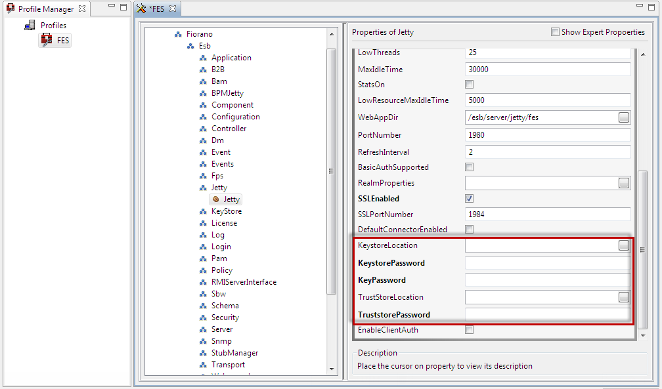Click the Jetty component ball icon
662x389 pixels.
(x=215, y=199)
